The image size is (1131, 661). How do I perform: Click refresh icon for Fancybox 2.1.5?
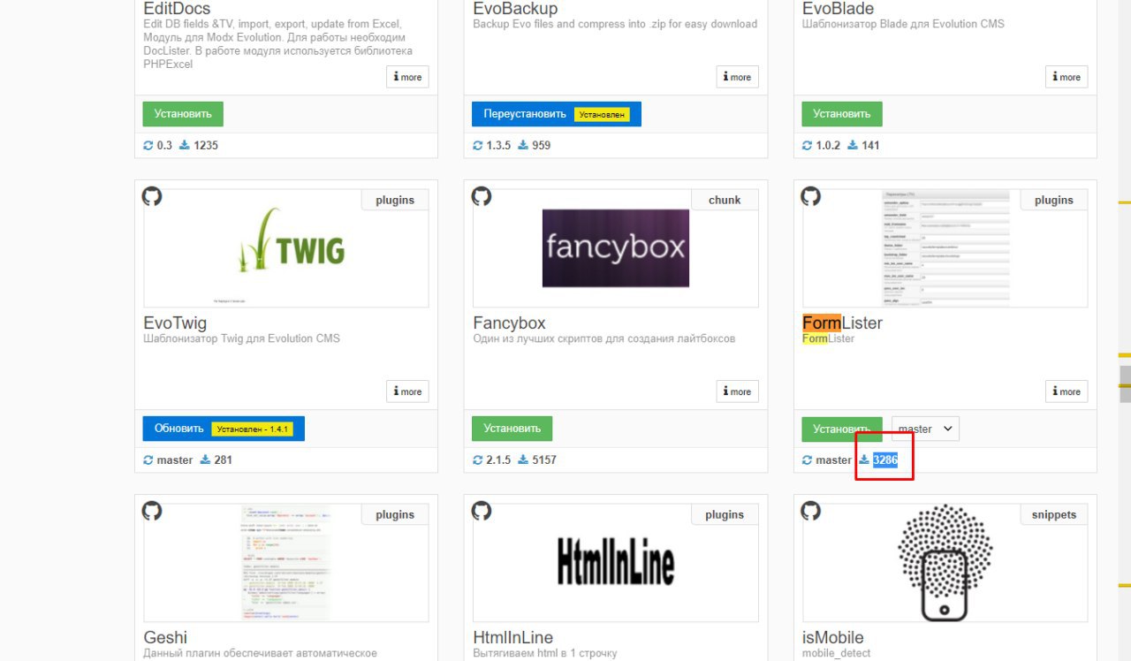click(x=478, y=460)
